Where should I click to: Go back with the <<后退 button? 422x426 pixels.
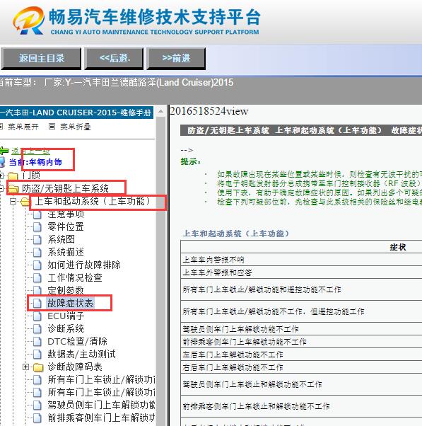pos(114,59)
